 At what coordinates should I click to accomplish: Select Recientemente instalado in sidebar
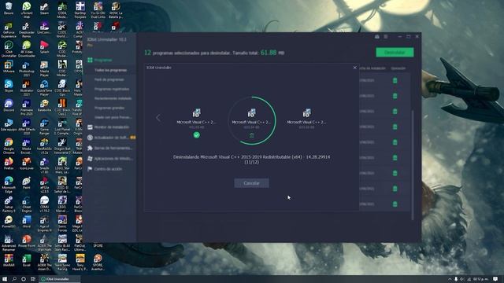tap(113, 98)
